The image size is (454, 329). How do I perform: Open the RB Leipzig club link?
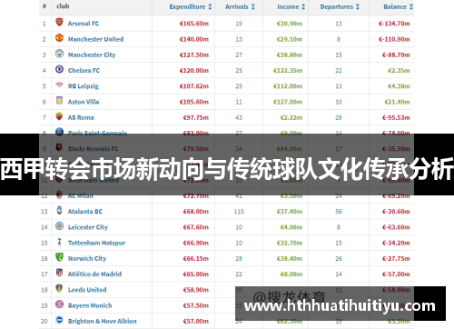(x=84, y=86)
